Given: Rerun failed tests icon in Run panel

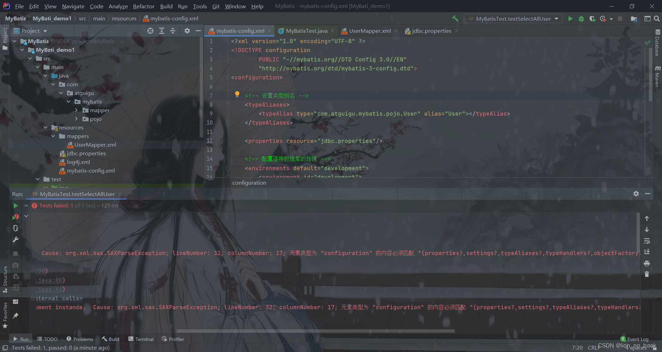Looking at the screenshot, I should click(x=16, y=217).
